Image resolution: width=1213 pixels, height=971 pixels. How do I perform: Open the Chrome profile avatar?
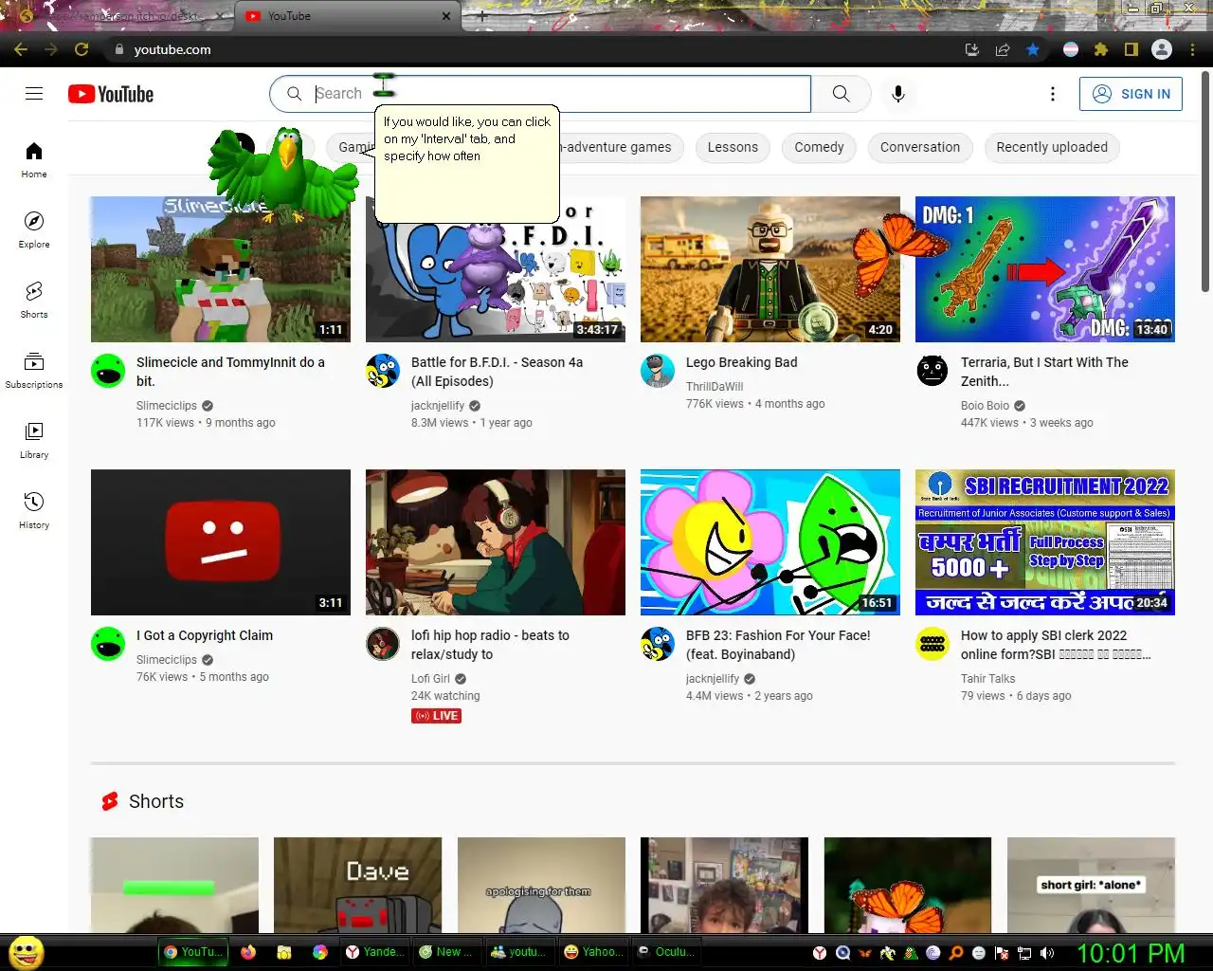tap(1162, 49)
